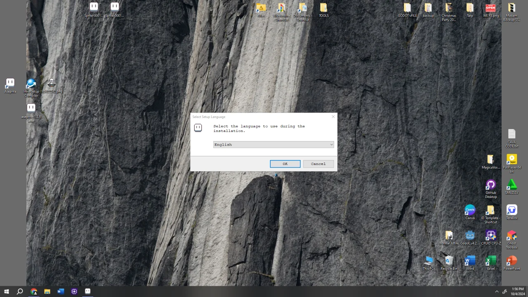Image resolution: width=528 pixels, height=297 pixels.
Task: Select the Tarp folder
Action: [470, 10]
